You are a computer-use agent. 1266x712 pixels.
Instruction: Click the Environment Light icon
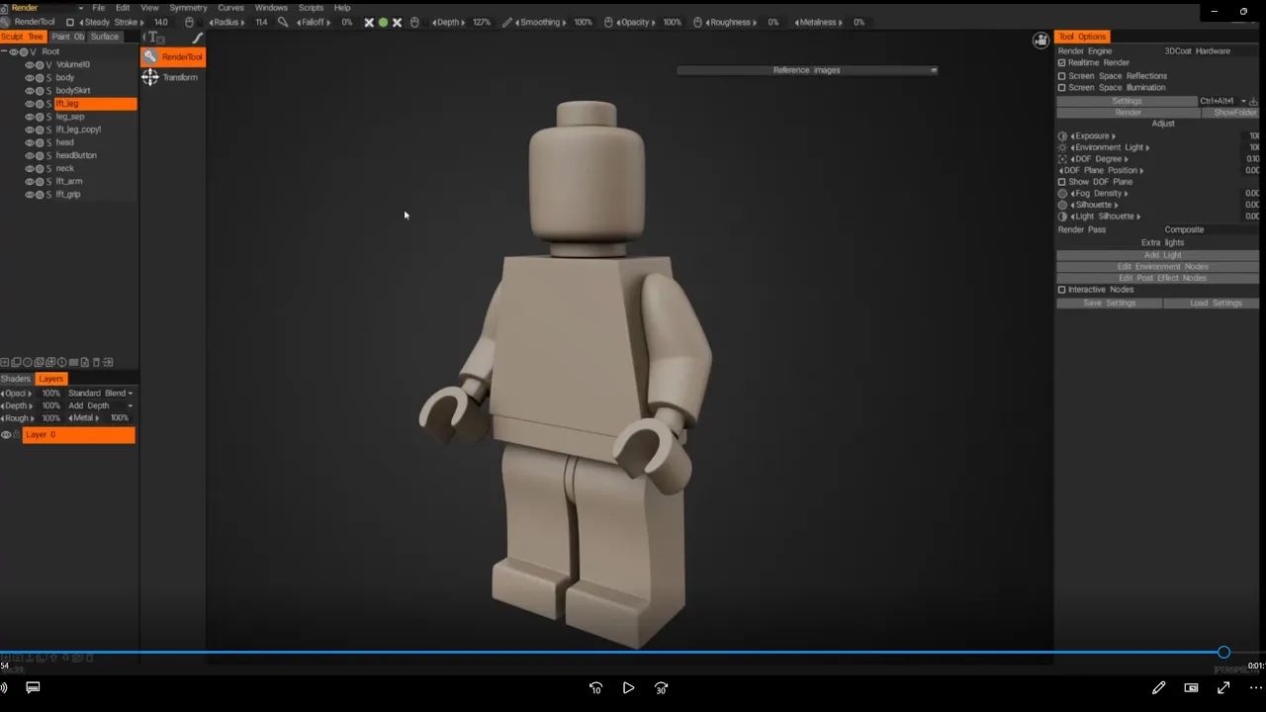[x=1062, y=147]
